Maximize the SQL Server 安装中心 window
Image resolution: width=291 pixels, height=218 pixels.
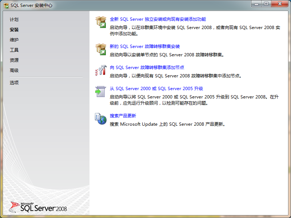(266, 4)
